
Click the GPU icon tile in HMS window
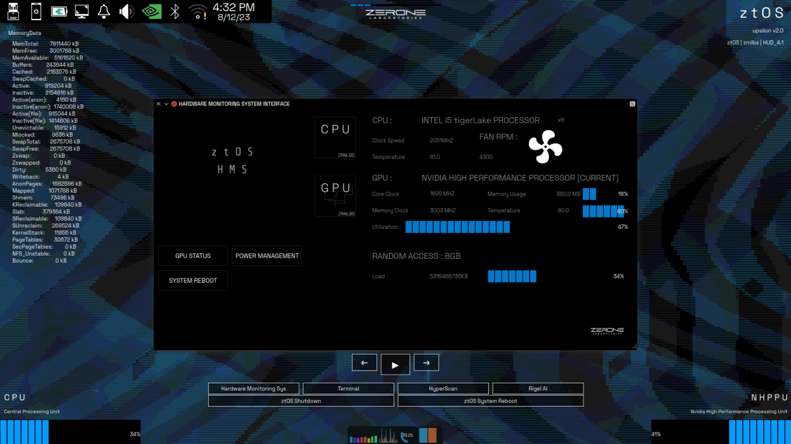coord(335,196)
